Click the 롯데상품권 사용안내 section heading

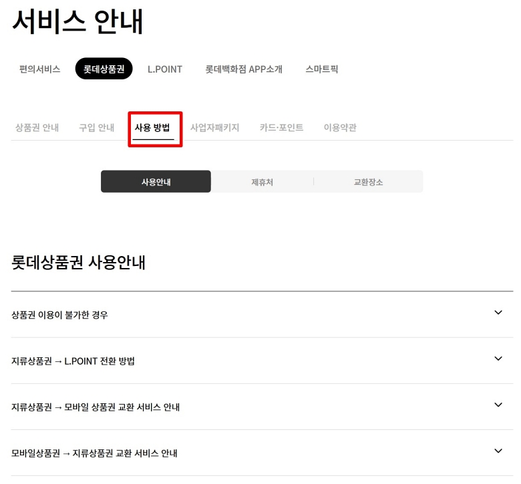click(78, 263)
